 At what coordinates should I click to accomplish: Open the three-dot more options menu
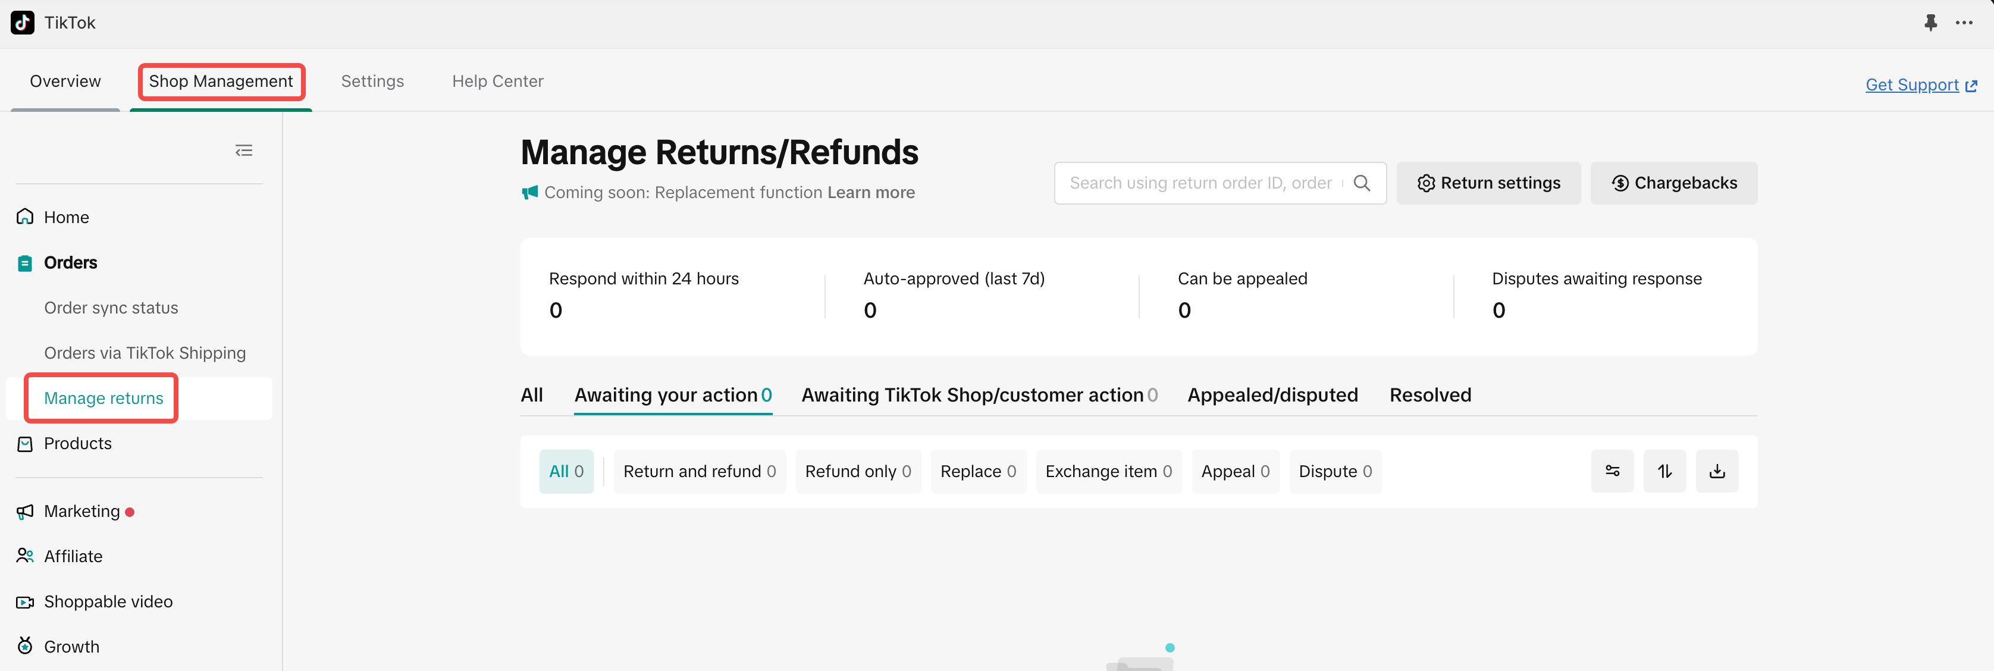pyautogui.click(x=1964, y=23)
